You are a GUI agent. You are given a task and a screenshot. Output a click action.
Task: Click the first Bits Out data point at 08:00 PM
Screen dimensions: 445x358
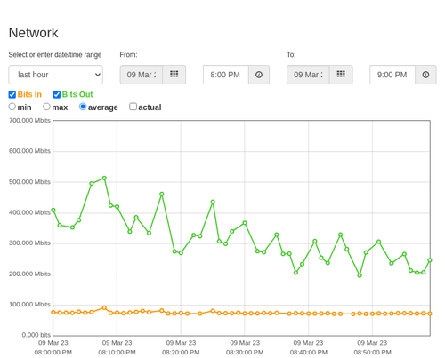[x=53, y=210]
